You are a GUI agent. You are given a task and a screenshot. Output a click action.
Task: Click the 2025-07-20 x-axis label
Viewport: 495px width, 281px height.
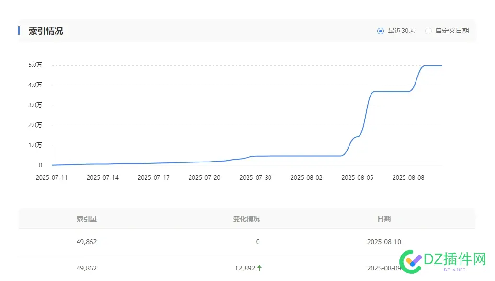point(204,177)
